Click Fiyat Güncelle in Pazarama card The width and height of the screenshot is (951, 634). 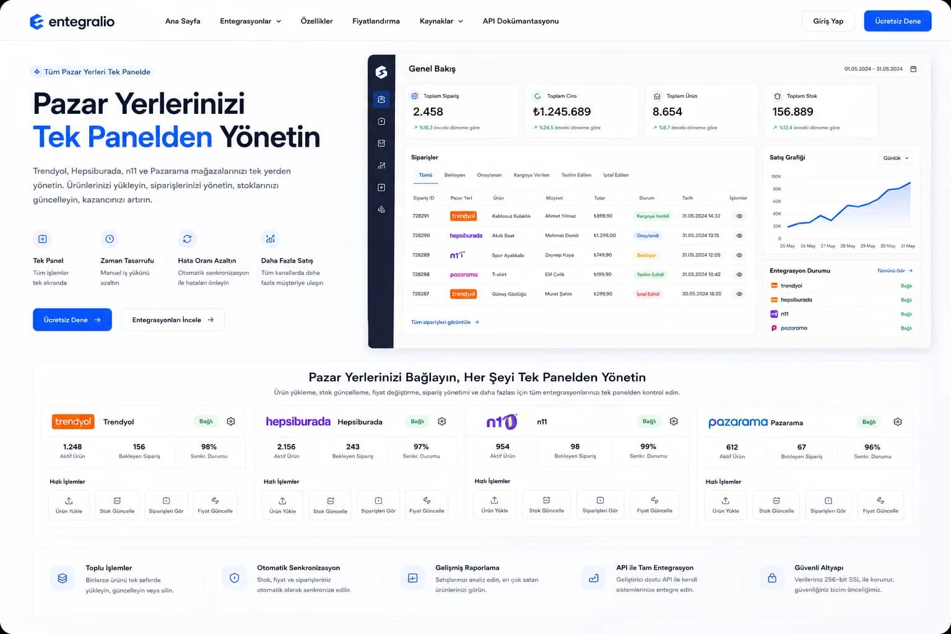tap(880, 505)
